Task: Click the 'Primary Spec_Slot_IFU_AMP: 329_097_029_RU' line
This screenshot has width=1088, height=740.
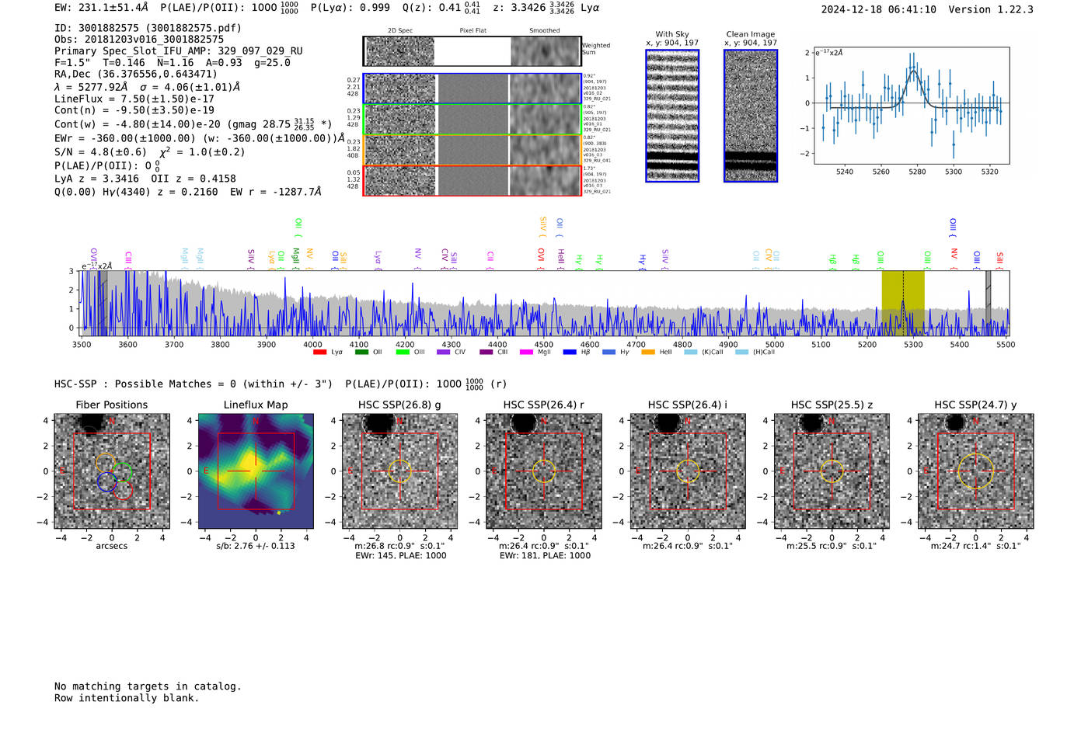Action: (179, 51)
